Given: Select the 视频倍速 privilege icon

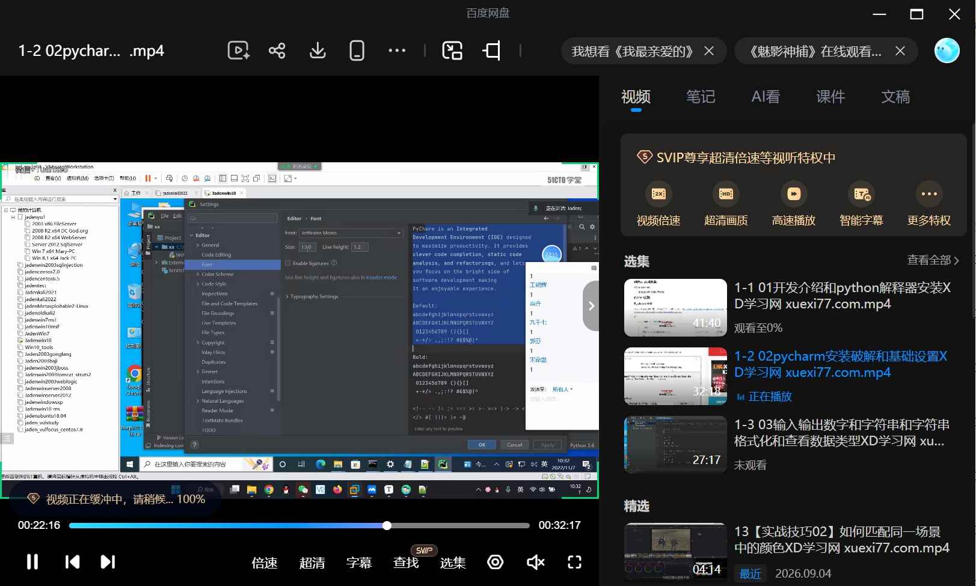Looking at the screenshot, I should point(658,194).
